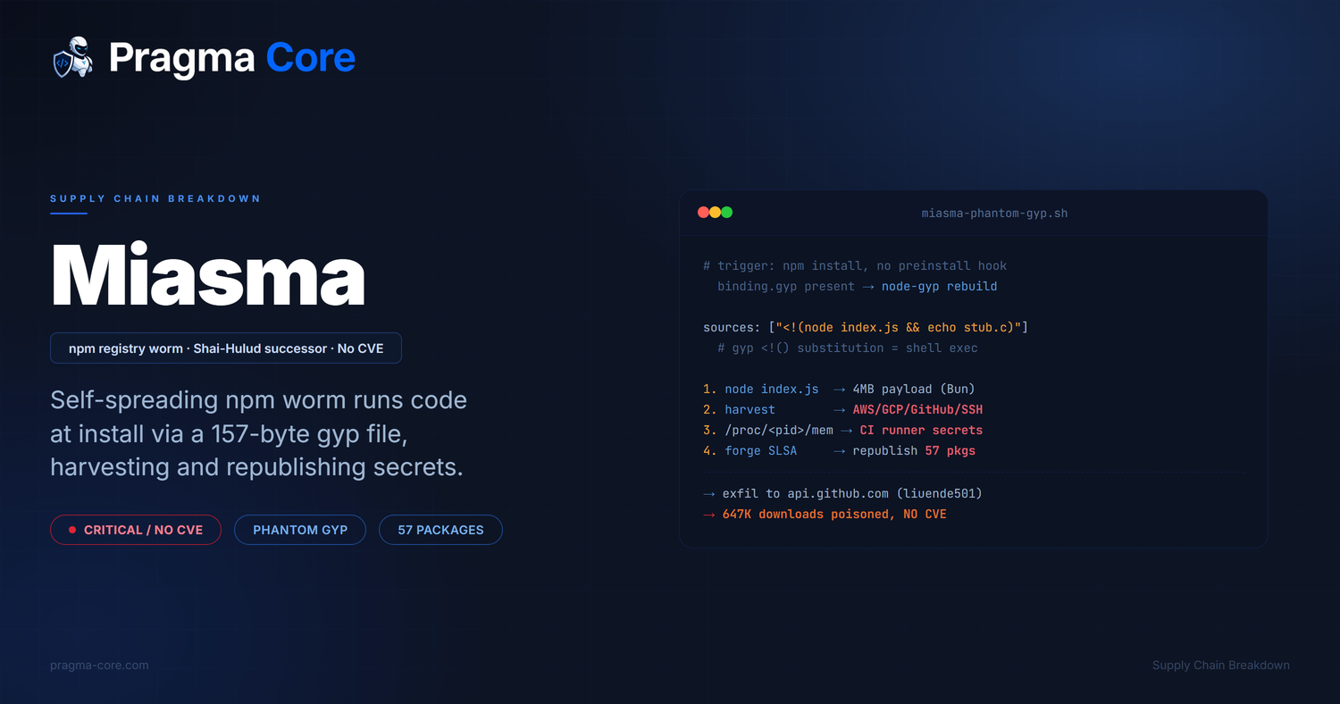Select the "CRITICAL / NO CVE" badge
Image resolution: width=1340 pixels, height=704 pixels.
click(x=136, y=530)
